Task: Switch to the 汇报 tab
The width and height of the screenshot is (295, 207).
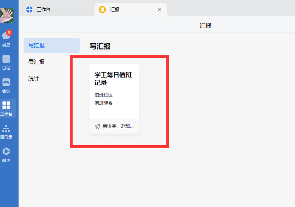Action: (130, 9)
